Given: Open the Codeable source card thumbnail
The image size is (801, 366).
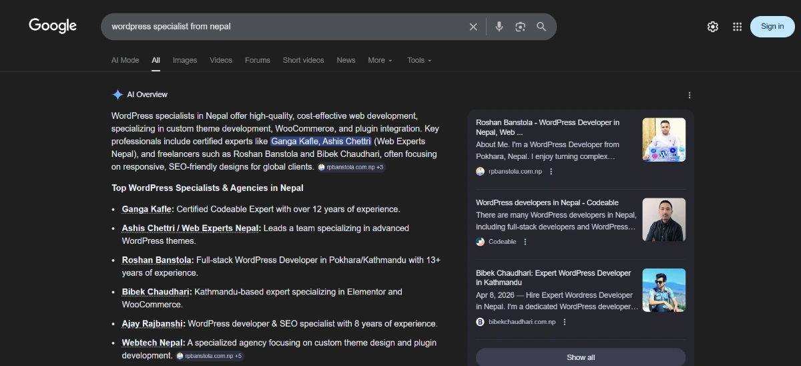Looking at the screenshot, I should coord(663,220).
